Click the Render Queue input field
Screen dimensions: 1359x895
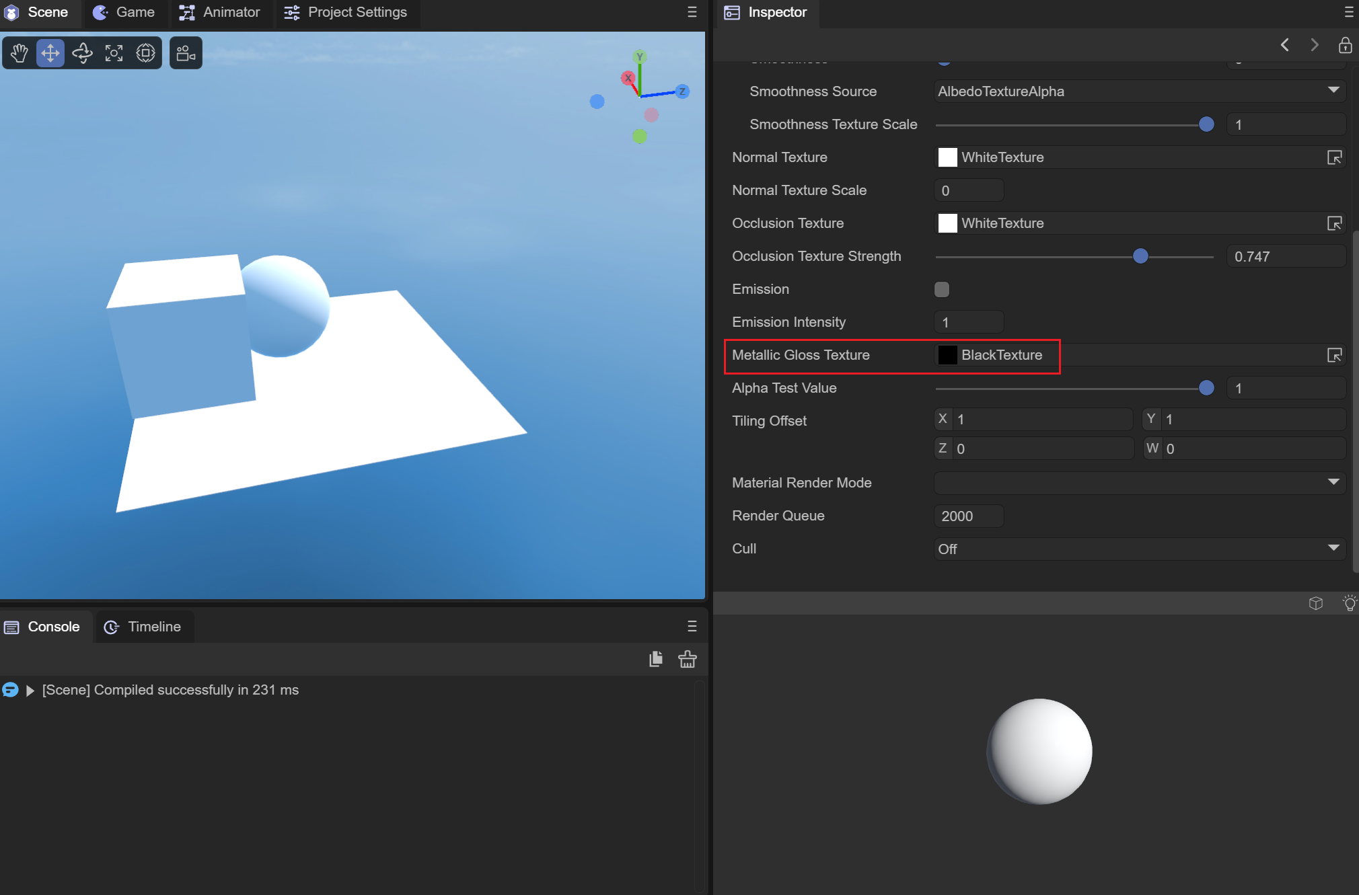click(969, 516)
